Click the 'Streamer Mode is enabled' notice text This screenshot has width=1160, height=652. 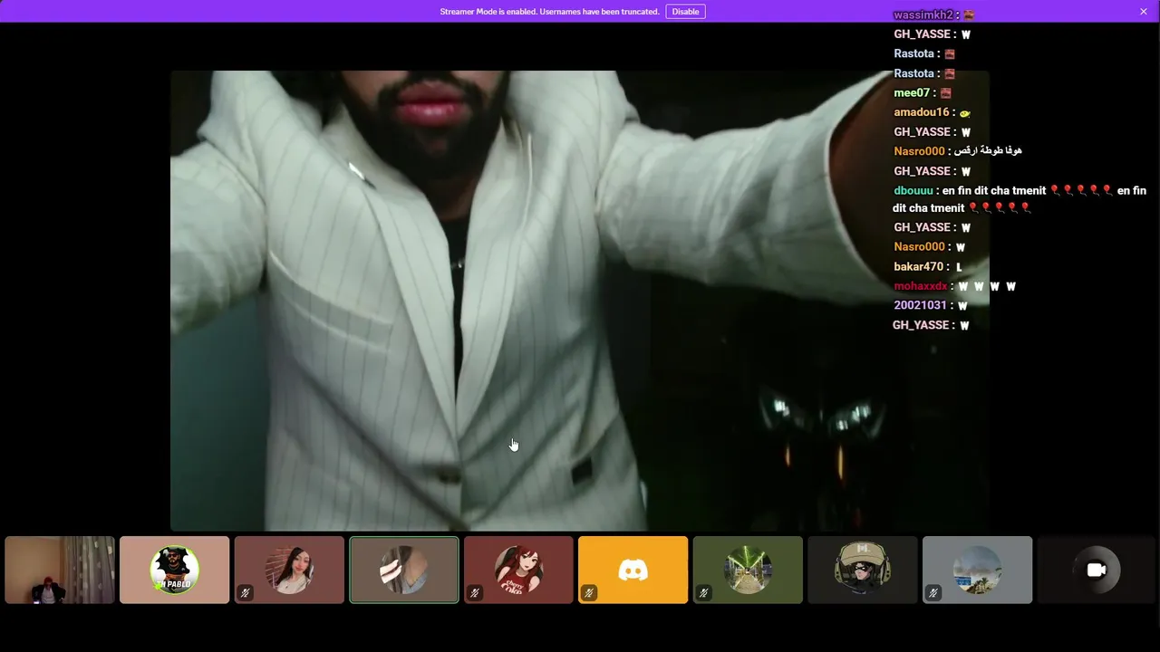point(549,12)
